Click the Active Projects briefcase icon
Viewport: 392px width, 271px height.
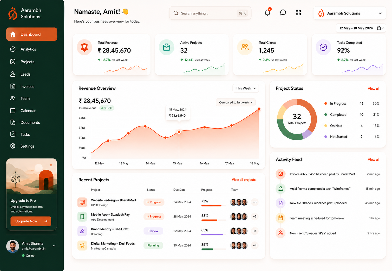coord(167,47)
